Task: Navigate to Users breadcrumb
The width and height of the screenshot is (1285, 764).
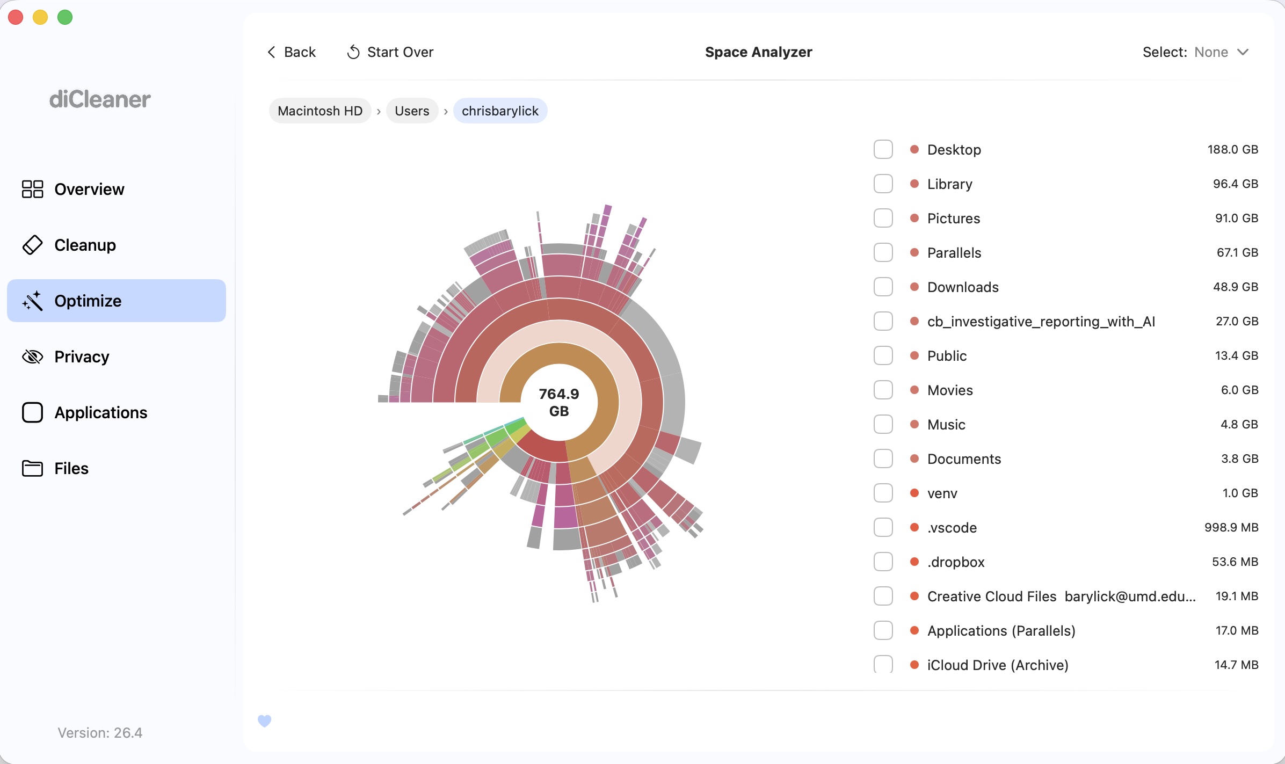Action: 412,111
